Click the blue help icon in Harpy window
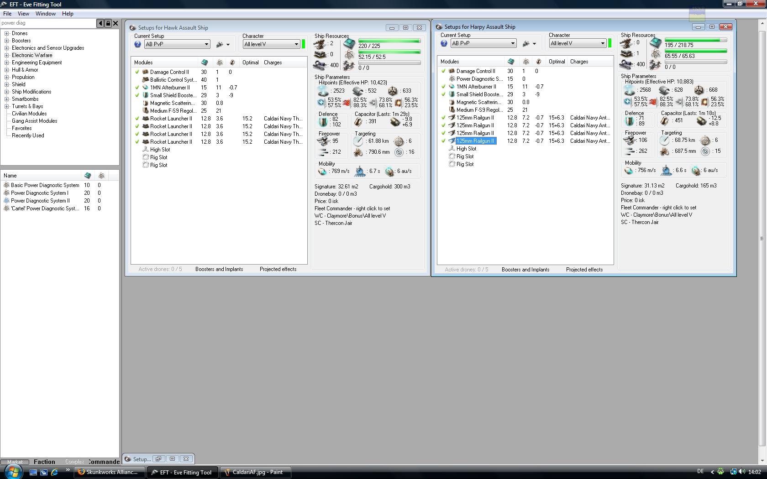The height and width of the screenshot is (479, 767). [x=444, y=43]
